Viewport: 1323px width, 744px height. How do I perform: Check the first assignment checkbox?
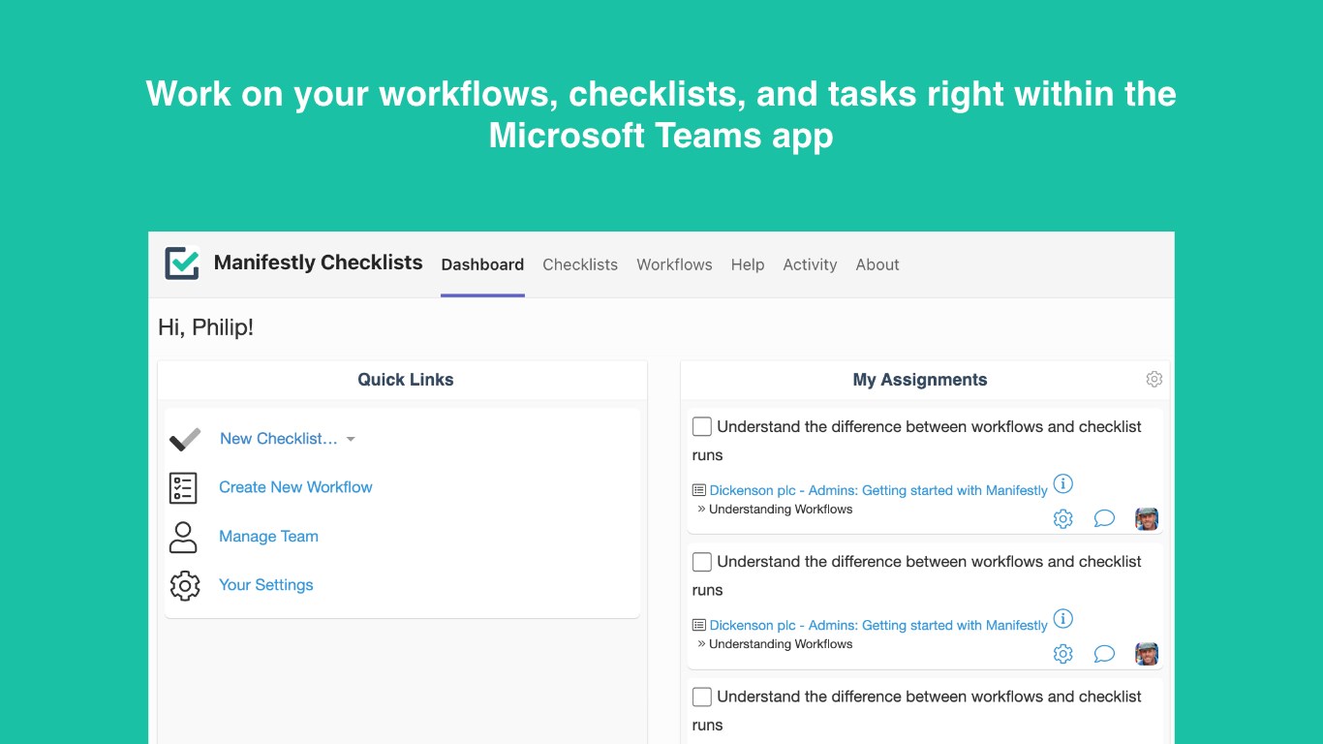[702, 426]
